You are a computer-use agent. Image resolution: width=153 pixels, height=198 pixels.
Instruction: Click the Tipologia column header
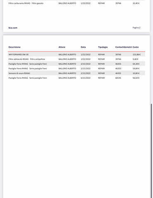pyautogui.click(x=103, y=47)
